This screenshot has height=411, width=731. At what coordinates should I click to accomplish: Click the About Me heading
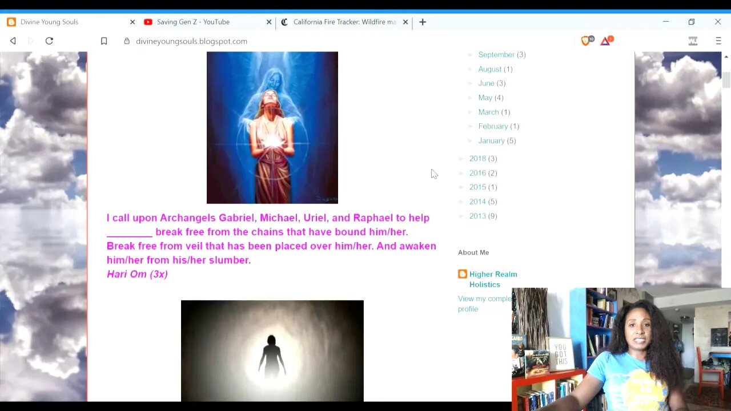tap(473, 252)
